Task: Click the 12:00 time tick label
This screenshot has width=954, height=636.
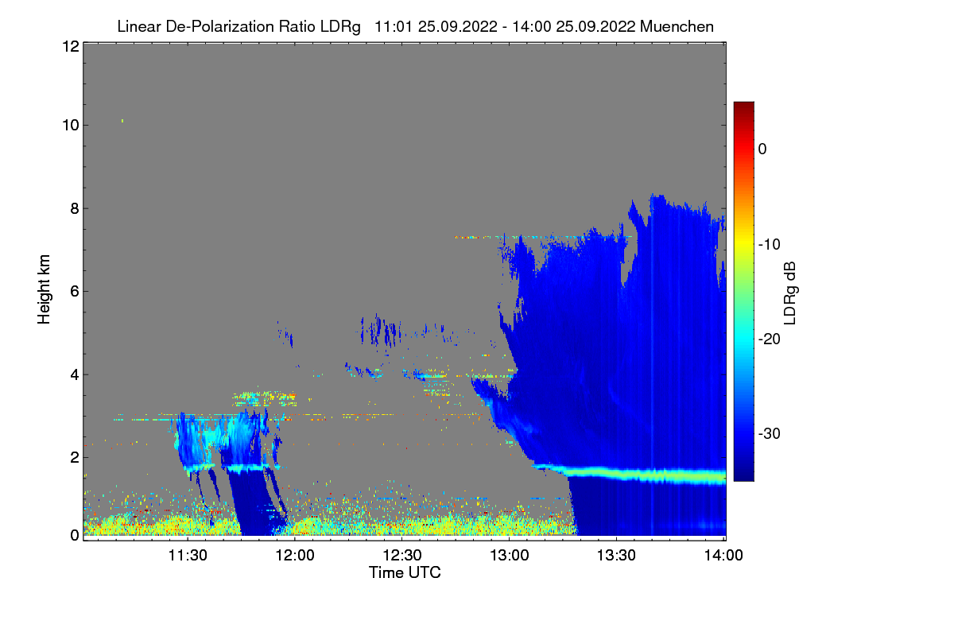Action: 295,556
